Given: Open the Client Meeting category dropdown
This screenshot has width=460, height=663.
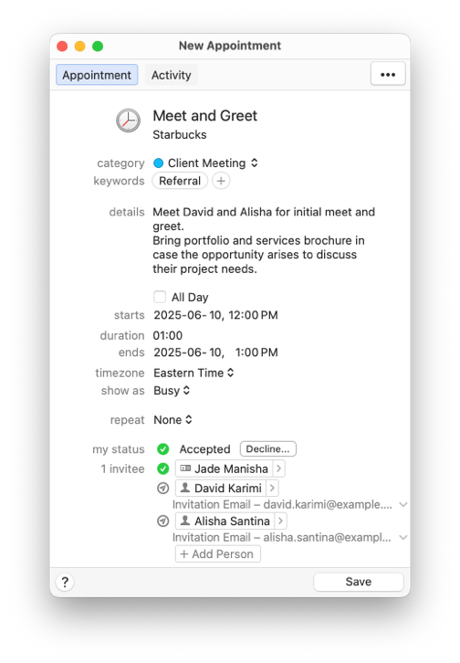Looking at the screenshot, I should [205, 163].
